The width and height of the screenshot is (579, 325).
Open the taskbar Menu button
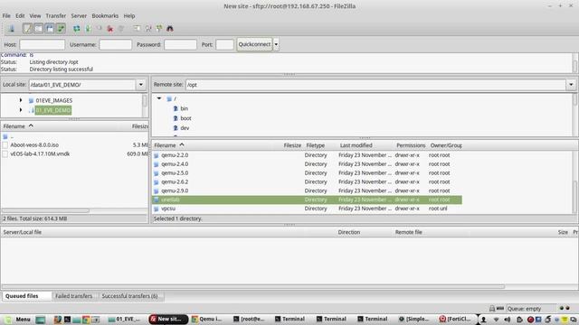(18, 319)
